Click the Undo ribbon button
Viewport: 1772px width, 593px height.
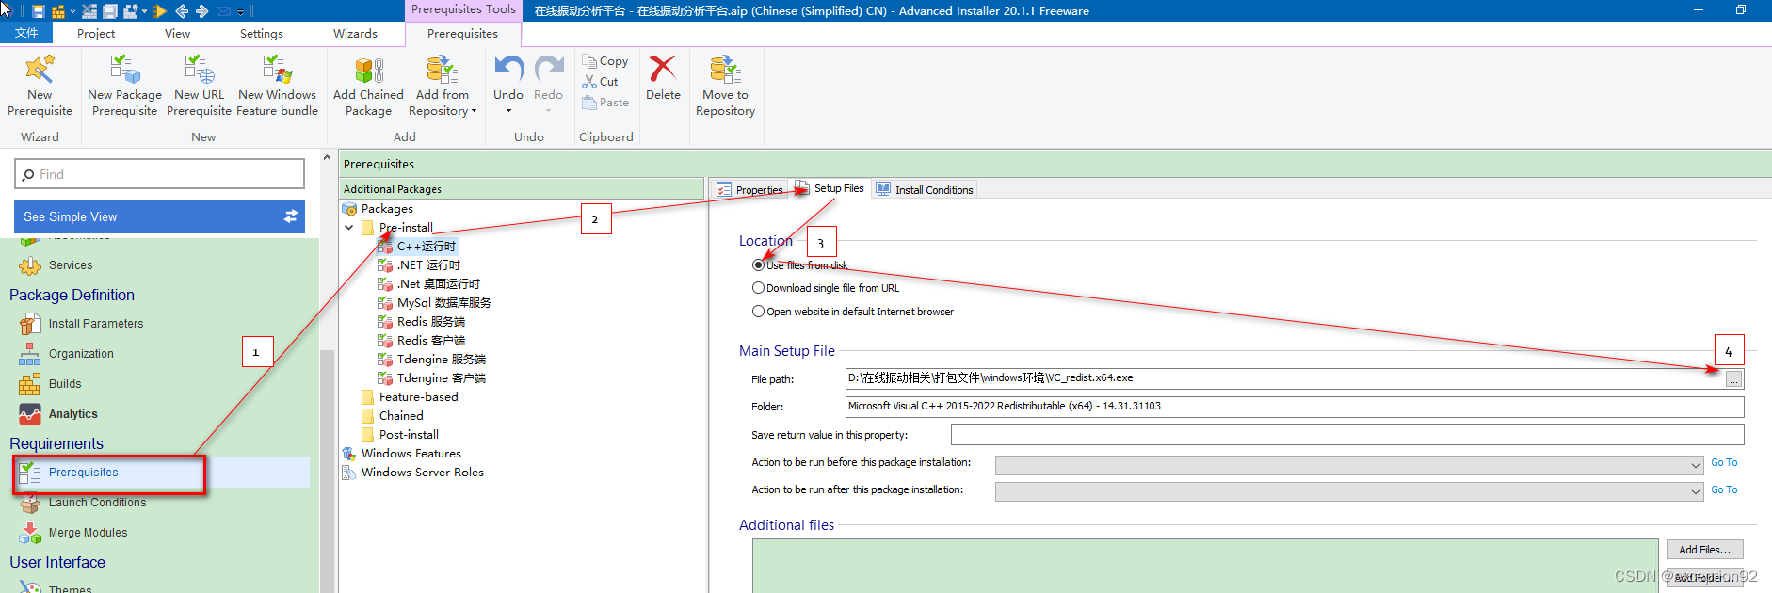point(508,85)
